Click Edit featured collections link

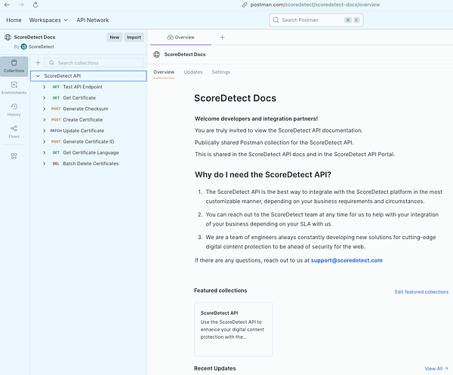(421, 292)
